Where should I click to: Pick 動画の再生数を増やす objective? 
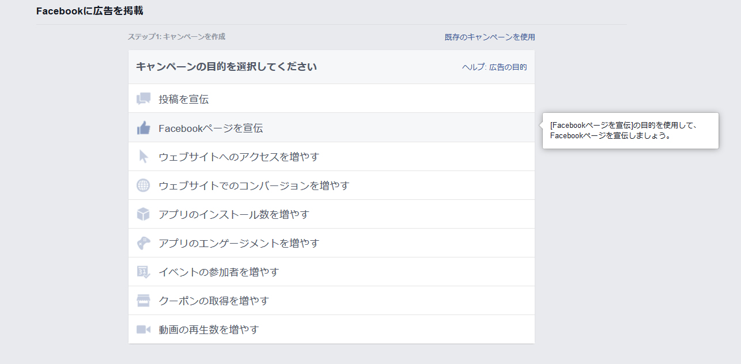331,329
